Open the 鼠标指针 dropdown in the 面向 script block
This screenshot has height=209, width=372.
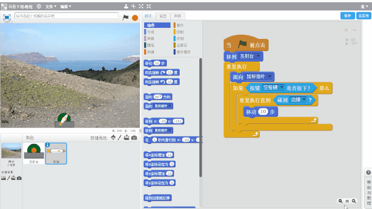(x=270, y=76)
